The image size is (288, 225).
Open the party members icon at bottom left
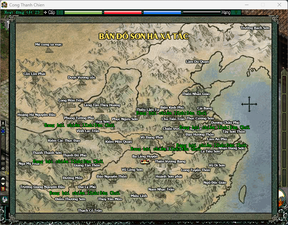pos(4,200)
